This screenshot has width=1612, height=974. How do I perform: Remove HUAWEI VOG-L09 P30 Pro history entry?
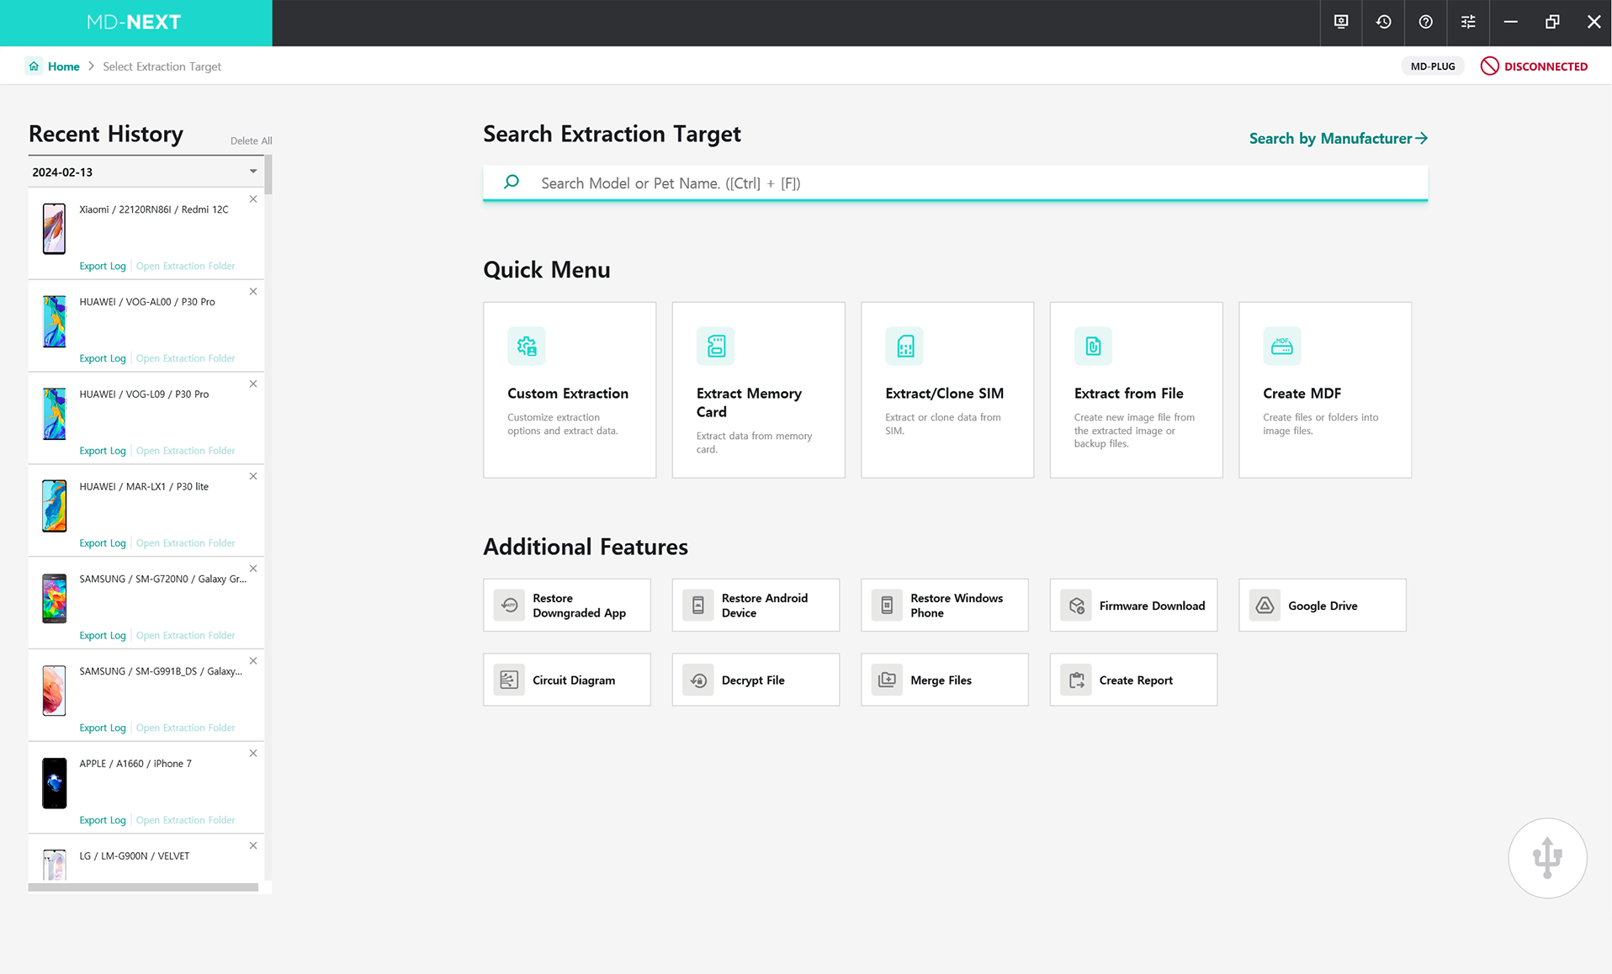(x=253, y=384)
